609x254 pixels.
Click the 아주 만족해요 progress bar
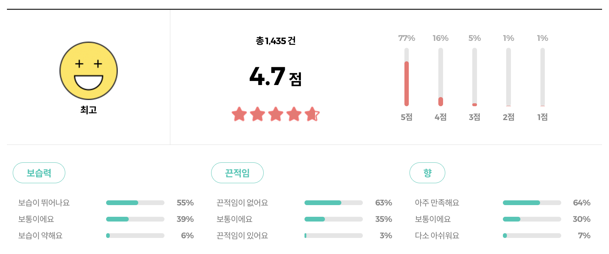tap(532, 203)
